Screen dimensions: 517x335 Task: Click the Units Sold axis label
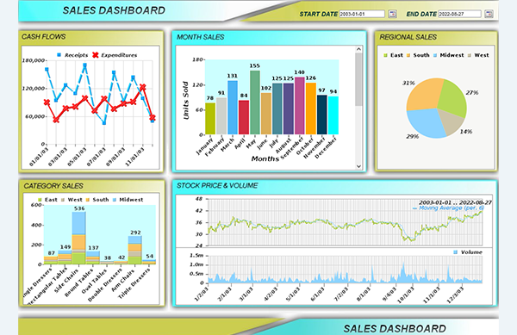185,101
